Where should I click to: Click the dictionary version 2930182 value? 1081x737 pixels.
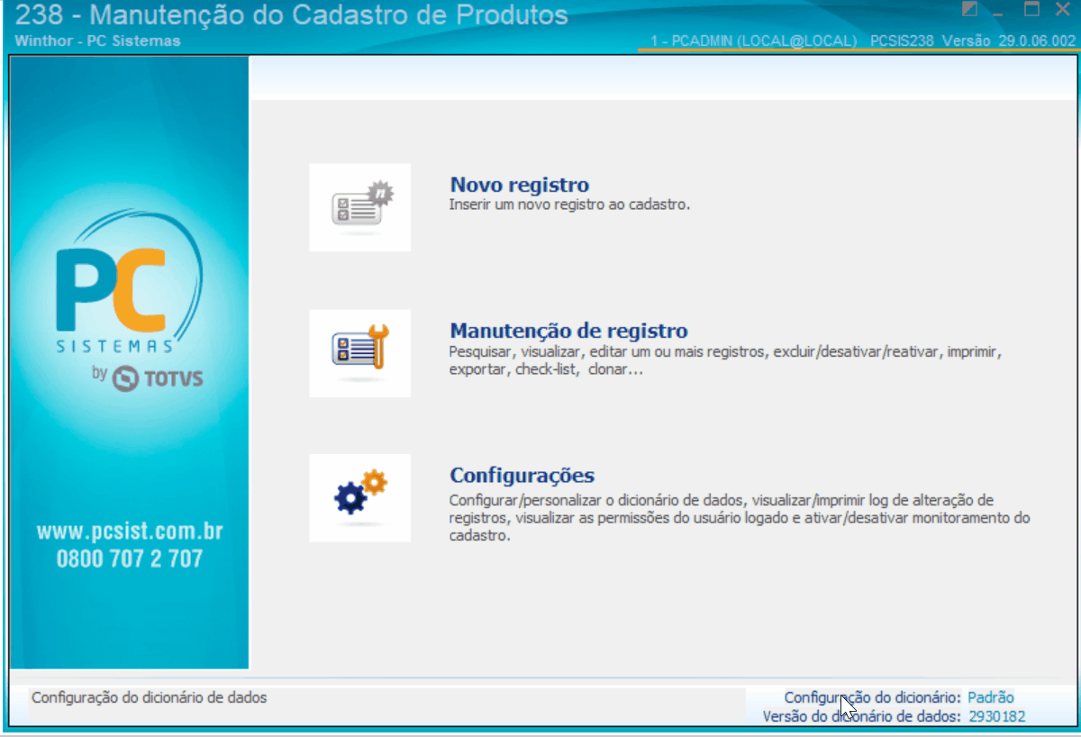point(996,717)
